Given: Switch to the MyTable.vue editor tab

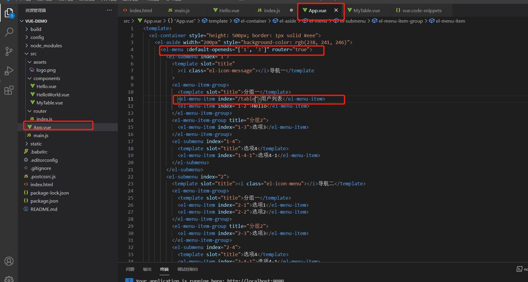Looking at the screenshot, I should point(366,10).
